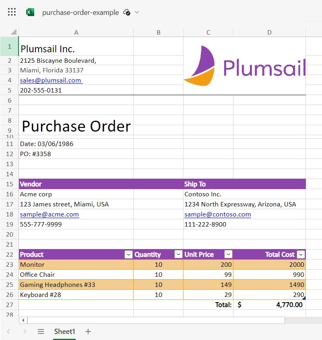
Task: Open the all sheets list icon
Action: (41, 332)
